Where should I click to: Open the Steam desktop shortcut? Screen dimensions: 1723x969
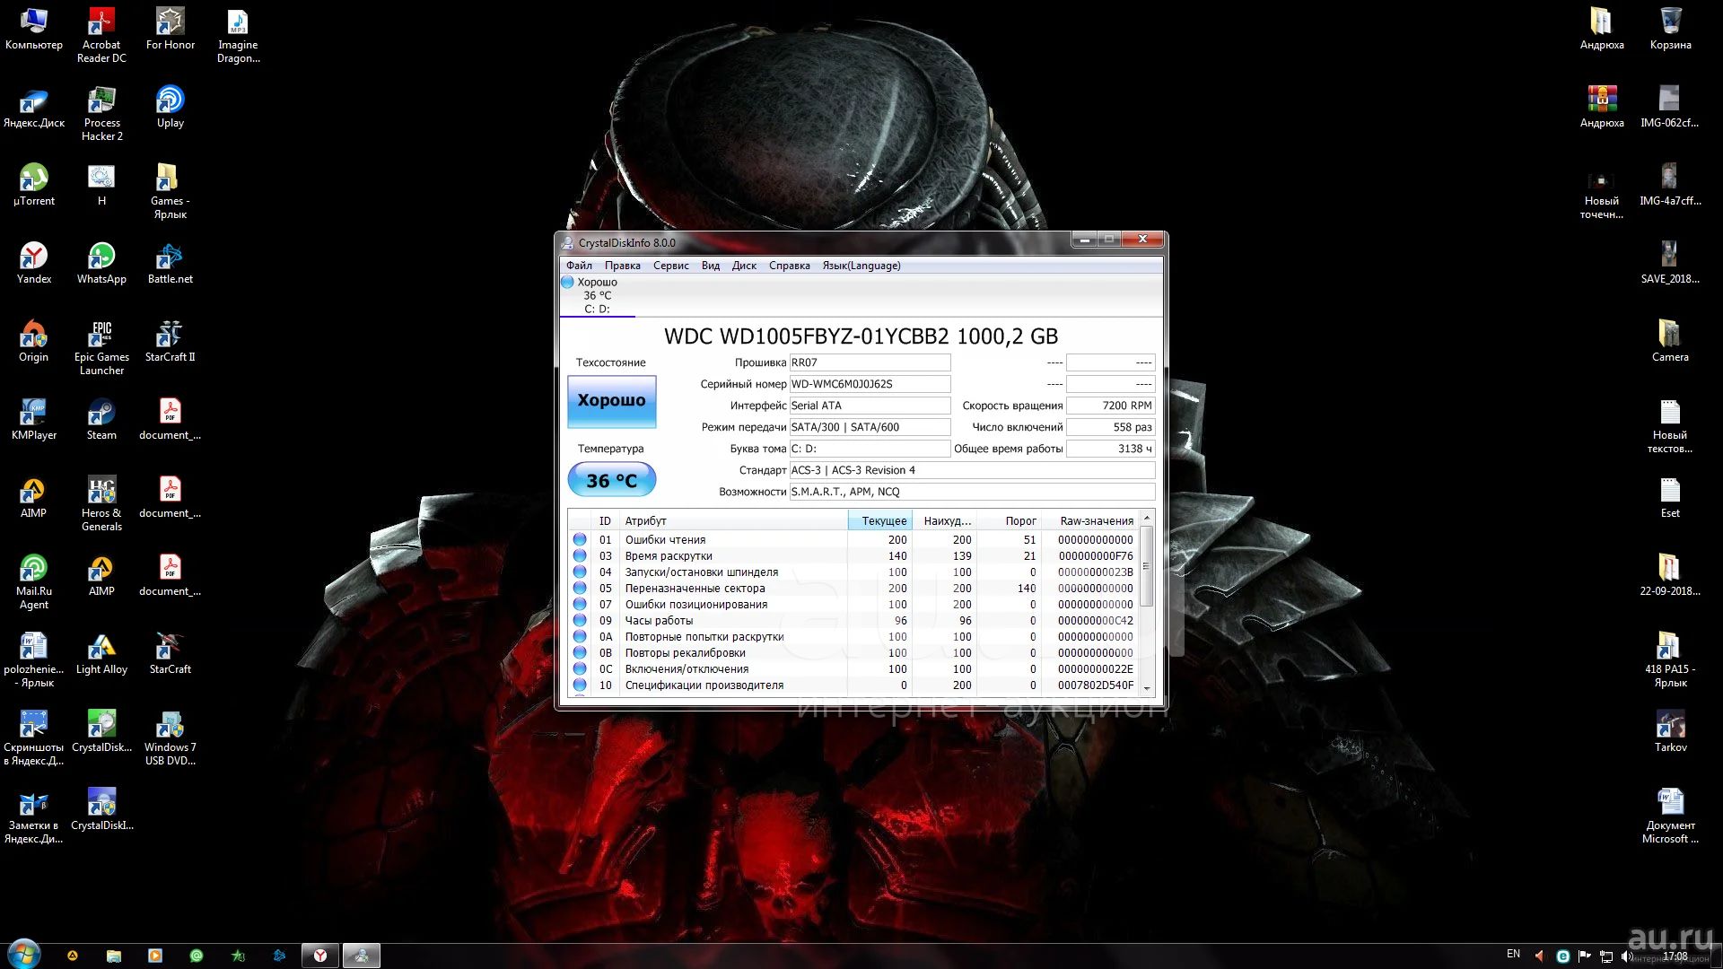101,414
